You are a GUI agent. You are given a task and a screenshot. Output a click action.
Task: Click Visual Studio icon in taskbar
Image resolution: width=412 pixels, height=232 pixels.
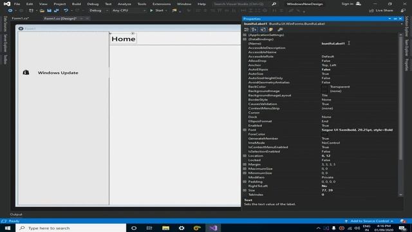(x=213, y=227)
